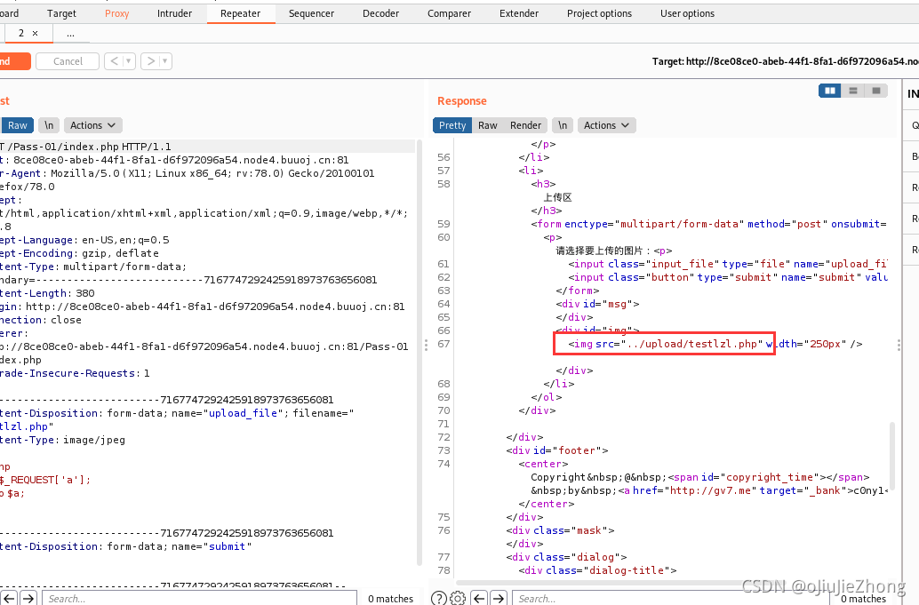The image size is (919, 605).
Task: Click the Cancel button
Action: pyautogui.click(x=68, y=61)
